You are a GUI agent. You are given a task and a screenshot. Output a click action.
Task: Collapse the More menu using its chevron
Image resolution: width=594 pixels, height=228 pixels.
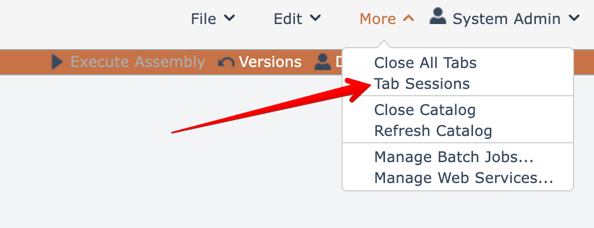coord(409,18)
